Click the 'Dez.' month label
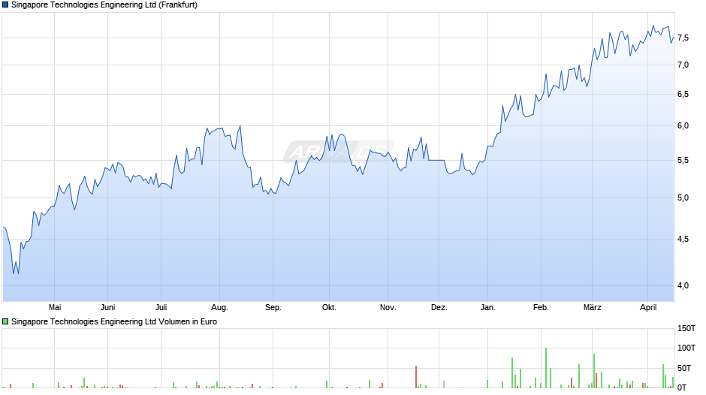 439,307
